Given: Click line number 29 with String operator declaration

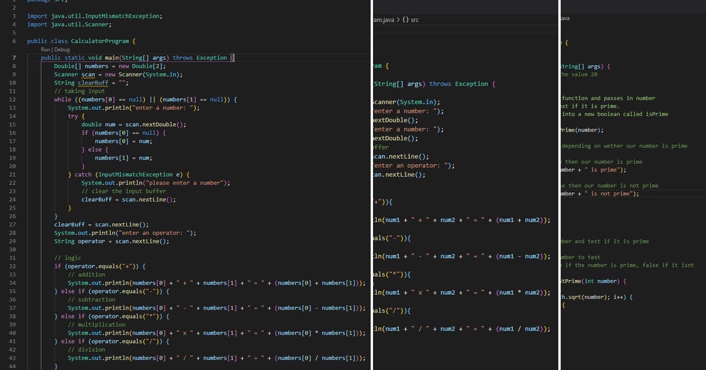Looking at the screenshot, I should point(14,241).
